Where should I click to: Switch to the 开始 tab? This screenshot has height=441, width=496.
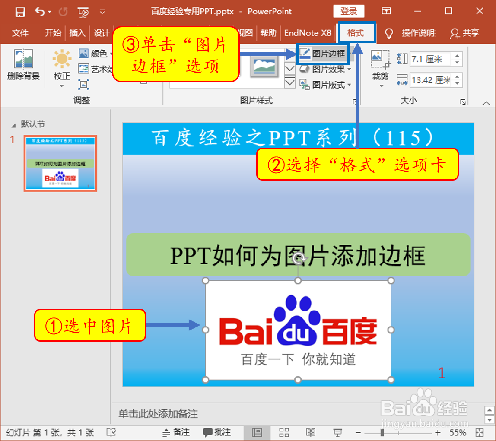pos(53,33)
